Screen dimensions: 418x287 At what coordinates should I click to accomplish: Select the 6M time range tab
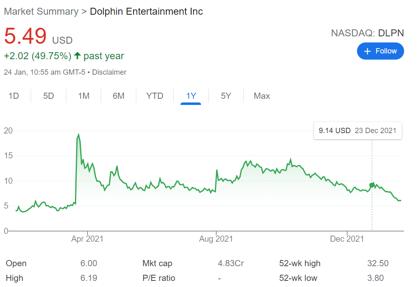119,96
